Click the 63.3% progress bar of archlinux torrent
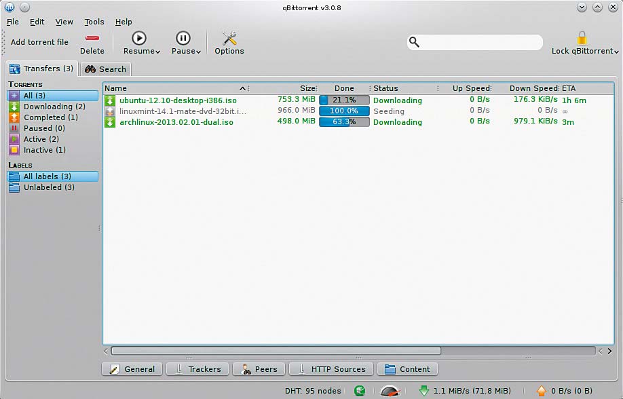623x399 pixels. coord(344,122)
